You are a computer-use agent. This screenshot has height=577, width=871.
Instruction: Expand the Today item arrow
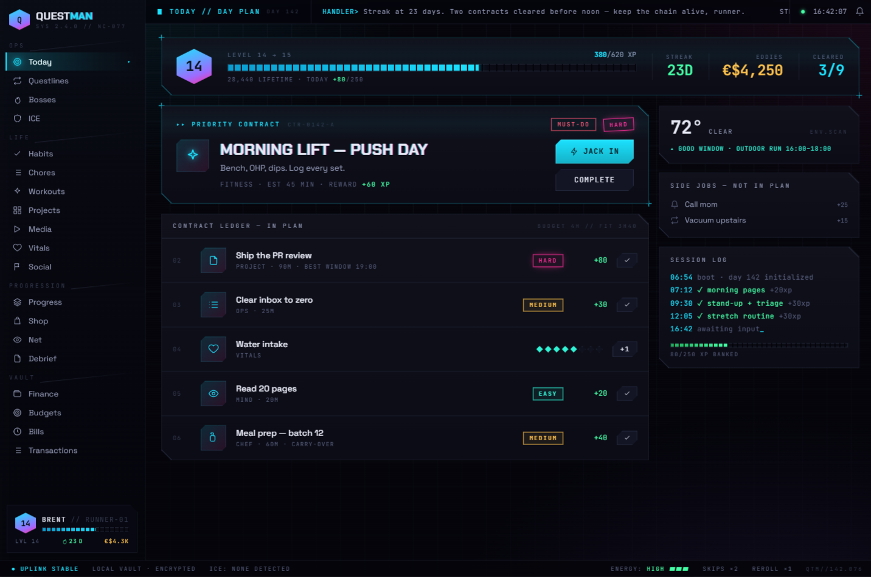[x=129, y=62]
